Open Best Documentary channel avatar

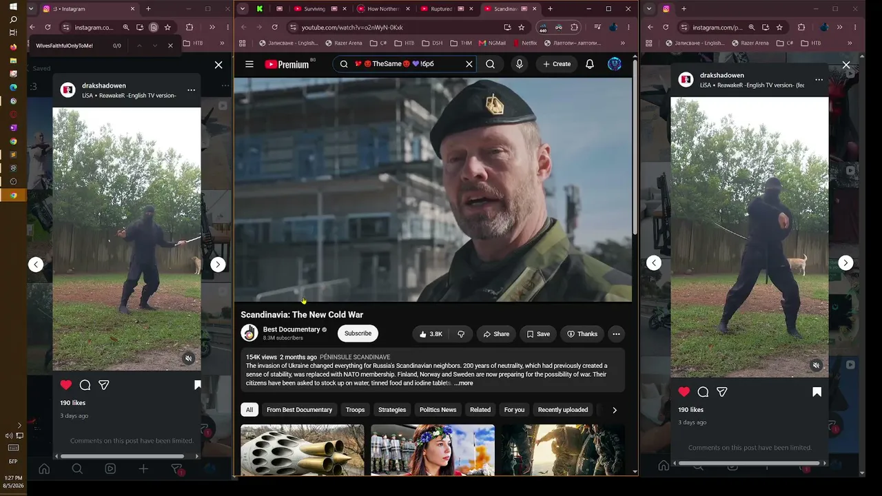point(249,333)
